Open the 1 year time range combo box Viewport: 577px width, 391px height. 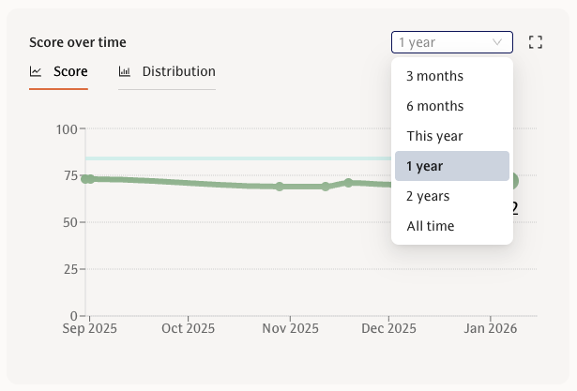pyautogui.click(x=451, y=42)
